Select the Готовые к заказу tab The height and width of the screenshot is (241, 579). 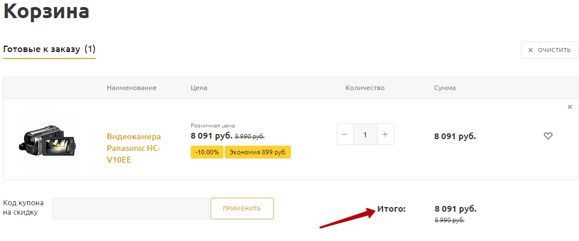[x=49, y=49]
